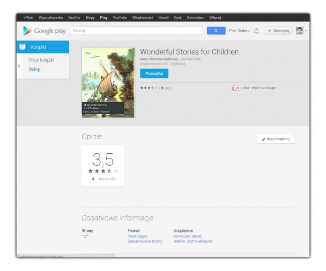This screenshot has width=326, height=271.
Task: Click the pencil icon in Napisz opinię
Action: click(264, 139)
